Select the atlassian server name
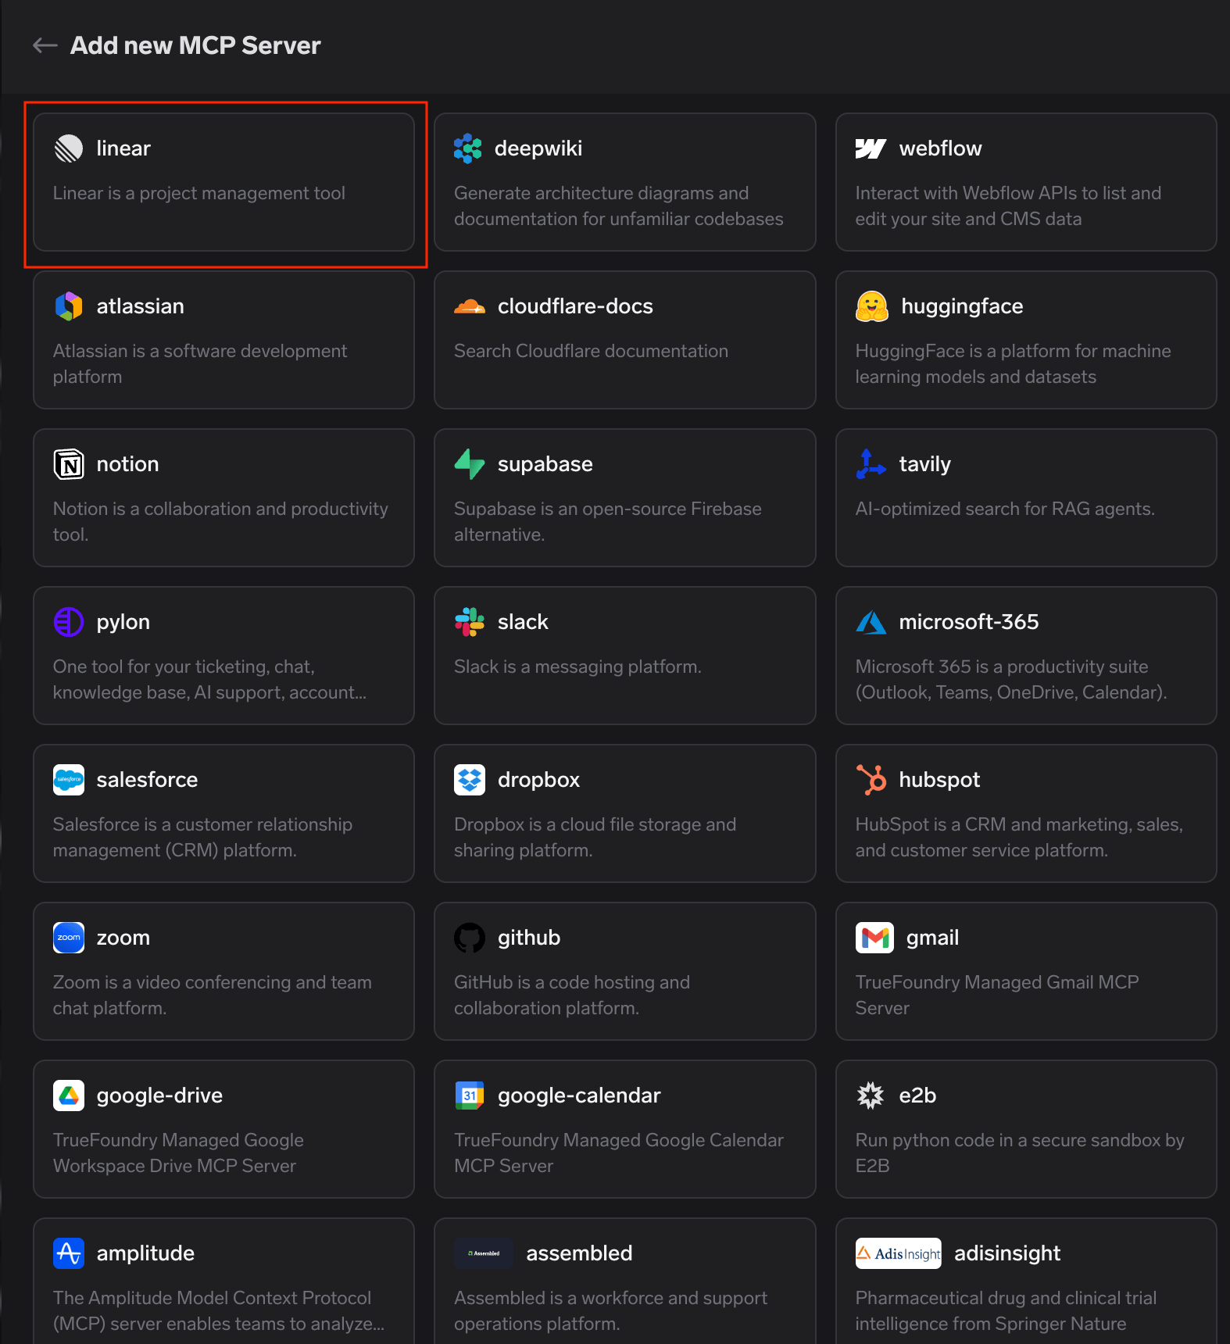Viewport: 1230px width, 1344px height. click(x=141, y=306)
